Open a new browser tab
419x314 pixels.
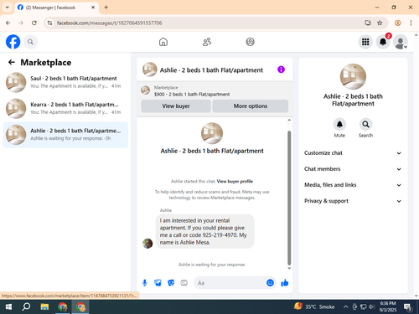pyautogui.click(x=106, y=8)
